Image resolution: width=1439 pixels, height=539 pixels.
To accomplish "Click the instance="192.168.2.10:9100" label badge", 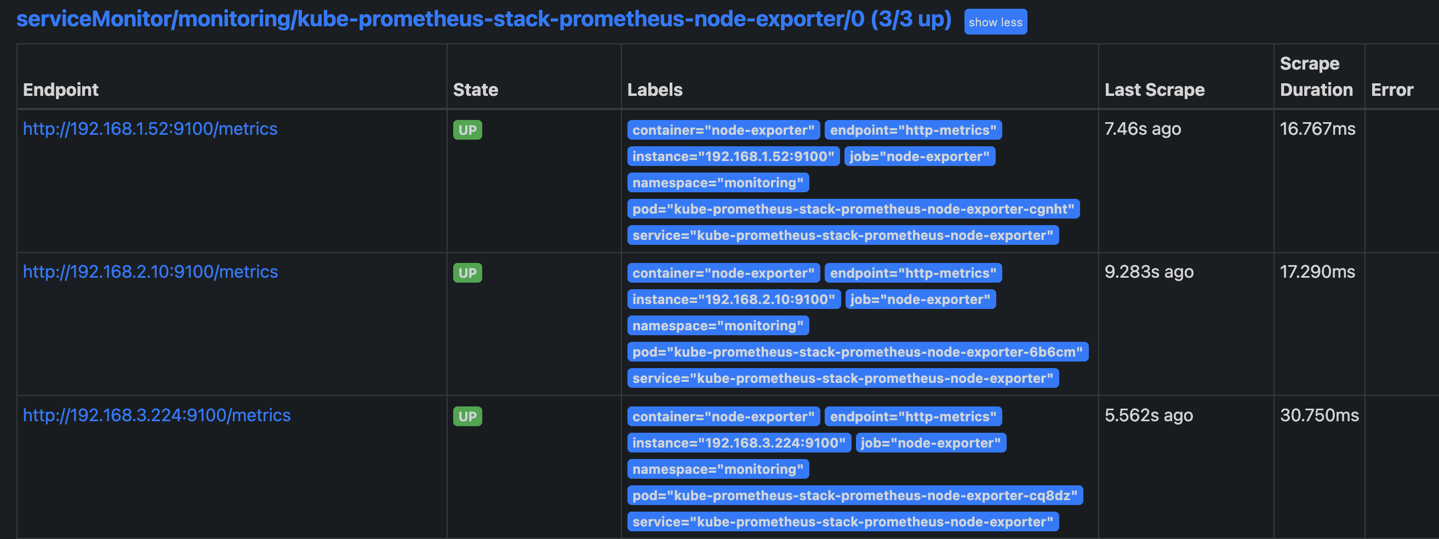I will [733, 300].
